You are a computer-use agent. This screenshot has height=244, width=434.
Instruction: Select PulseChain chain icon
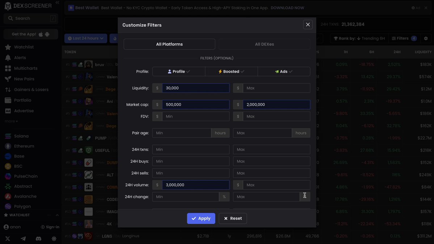8,176
